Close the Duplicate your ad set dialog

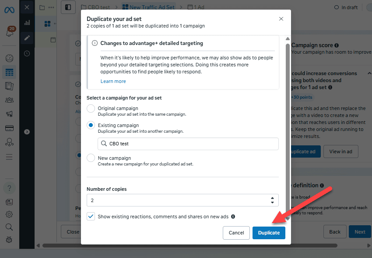coord(281,19)
